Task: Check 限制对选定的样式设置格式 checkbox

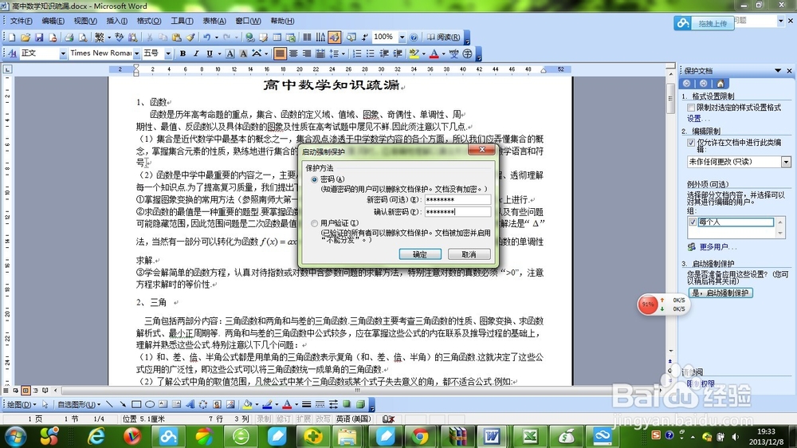Action: 691,108
